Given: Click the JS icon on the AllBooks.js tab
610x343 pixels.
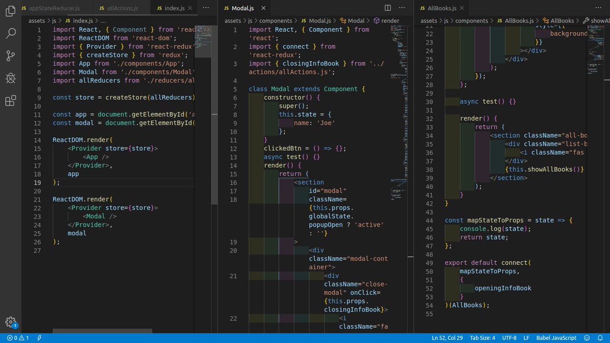Looking at the screenshot, I should tap(422, 8).
